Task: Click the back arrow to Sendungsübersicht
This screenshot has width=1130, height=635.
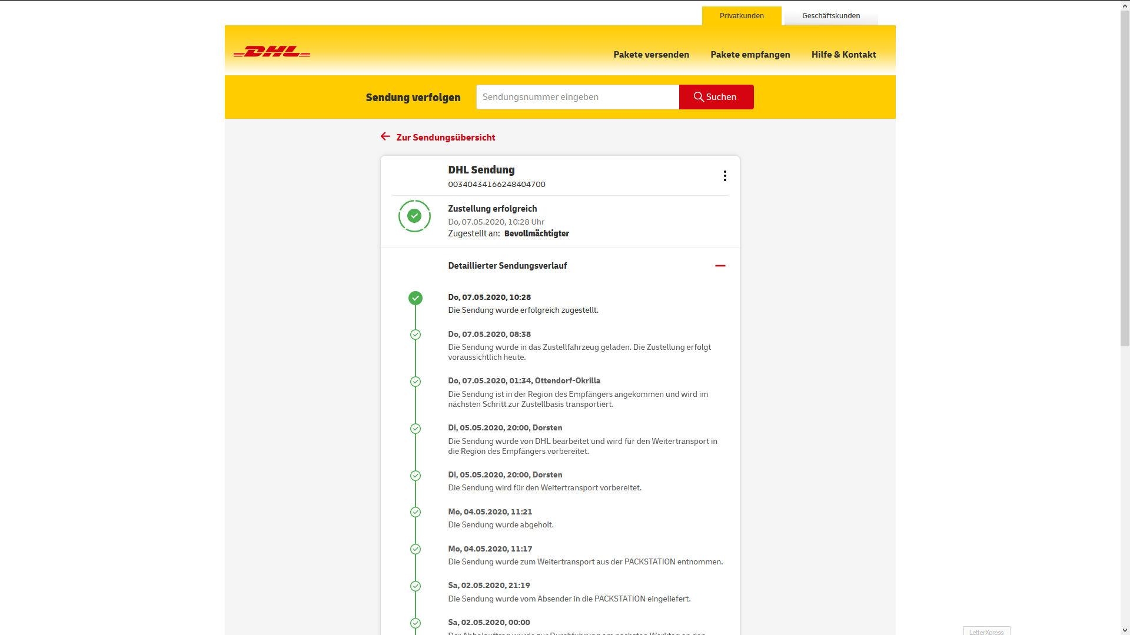Action: click(385, 136)
